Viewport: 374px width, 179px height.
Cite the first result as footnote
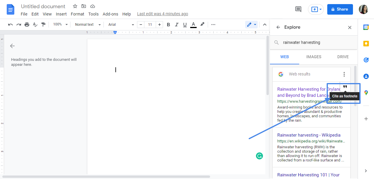pos(345,87)
